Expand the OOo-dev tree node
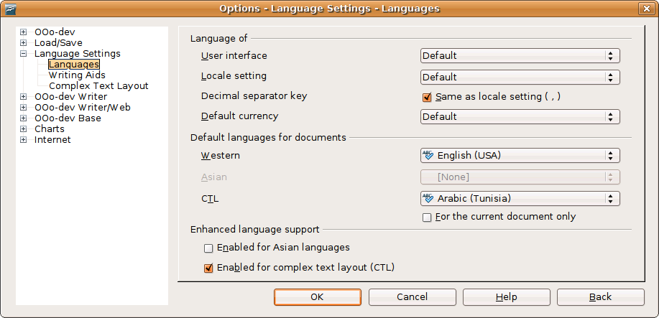The width and height of the screenshot is (659, 318). (24, 32)
